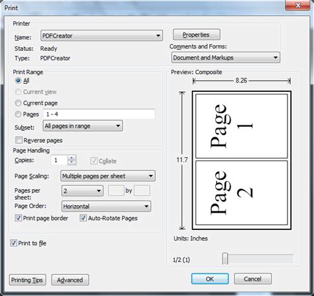
Task: Click Page 1 in print preview
Action: click(242, 126)
